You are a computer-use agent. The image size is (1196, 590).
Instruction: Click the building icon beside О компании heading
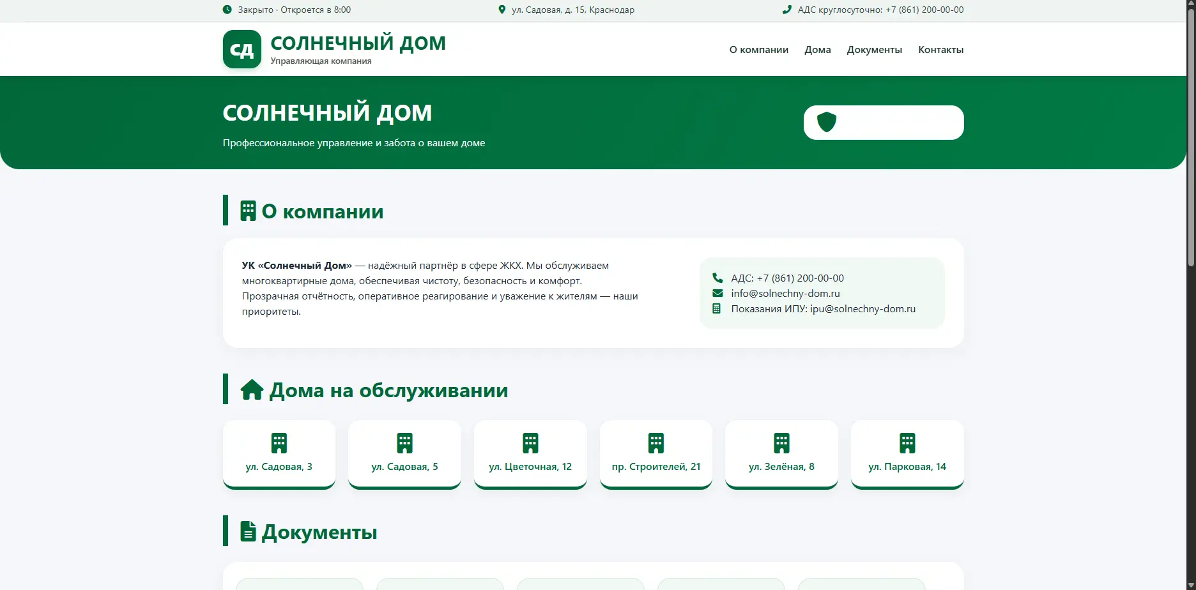pyautogui.click(x=248, y=211)
